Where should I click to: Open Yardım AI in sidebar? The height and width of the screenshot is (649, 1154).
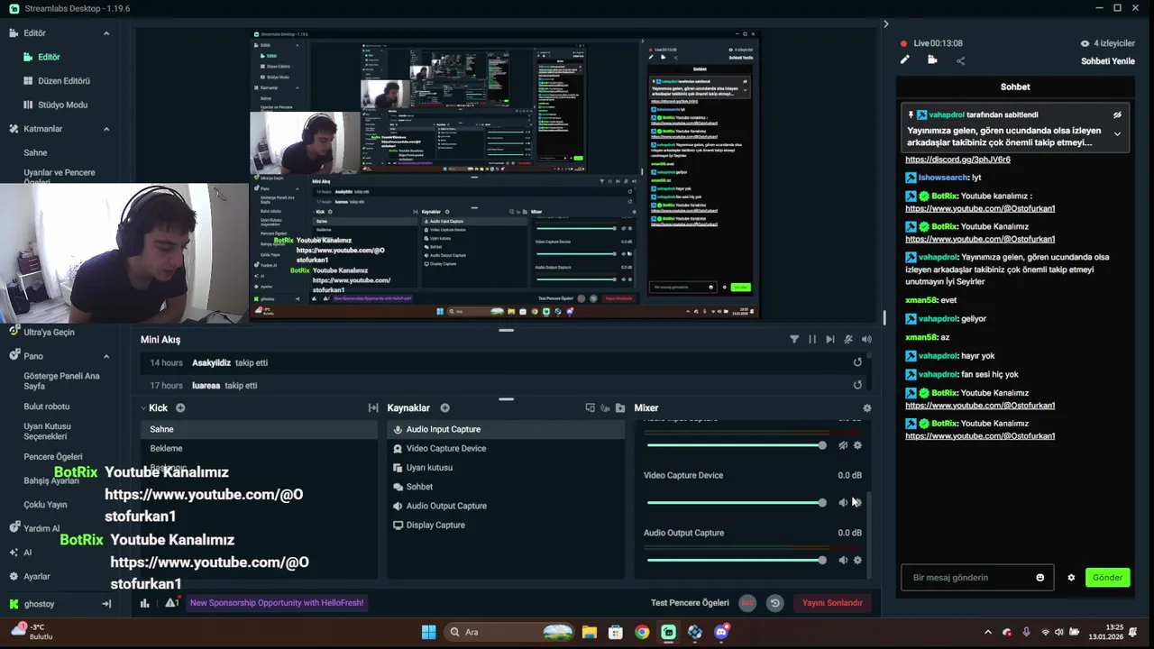click(34, 528)
